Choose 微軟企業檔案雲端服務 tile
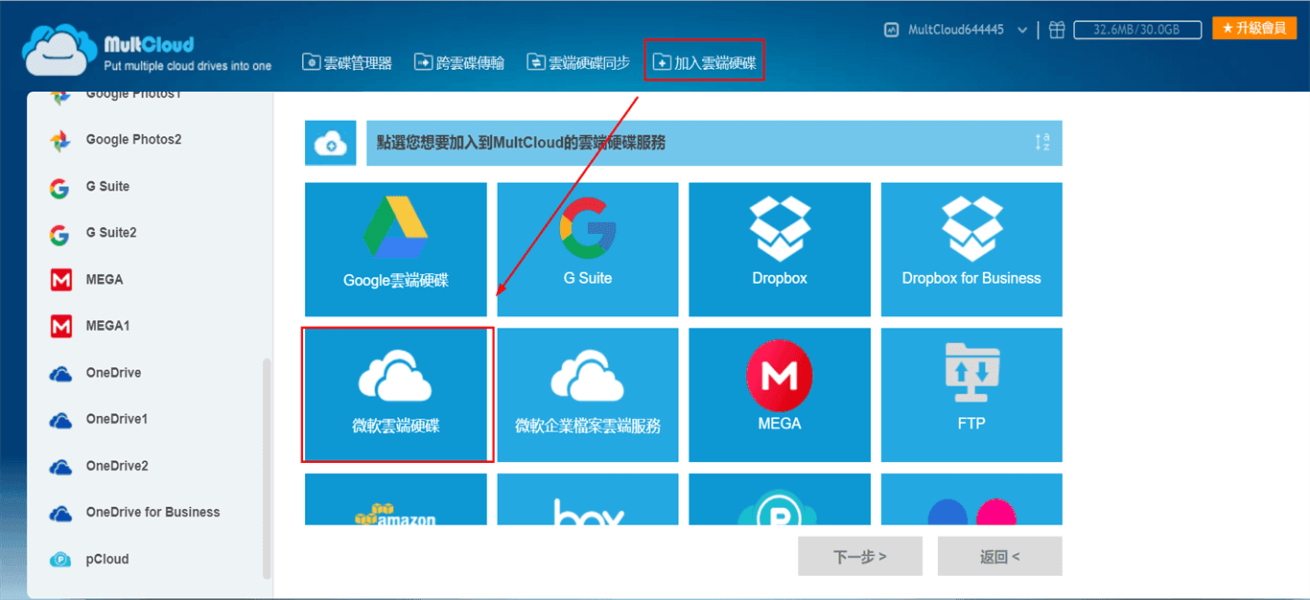This screenshot has width=1310, height=600. tap(588, 395)
